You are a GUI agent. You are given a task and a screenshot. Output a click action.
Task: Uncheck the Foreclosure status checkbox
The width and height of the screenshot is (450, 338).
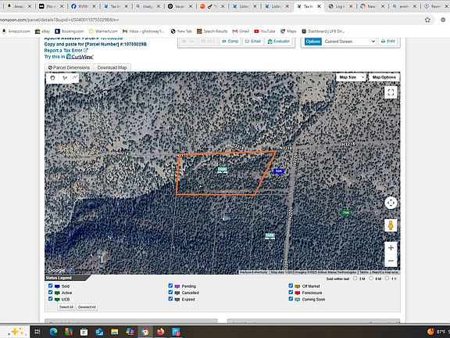tap(291, 293)
